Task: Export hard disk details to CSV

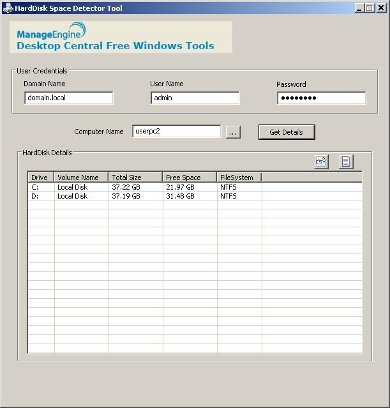Action: (x=321, y=162)
